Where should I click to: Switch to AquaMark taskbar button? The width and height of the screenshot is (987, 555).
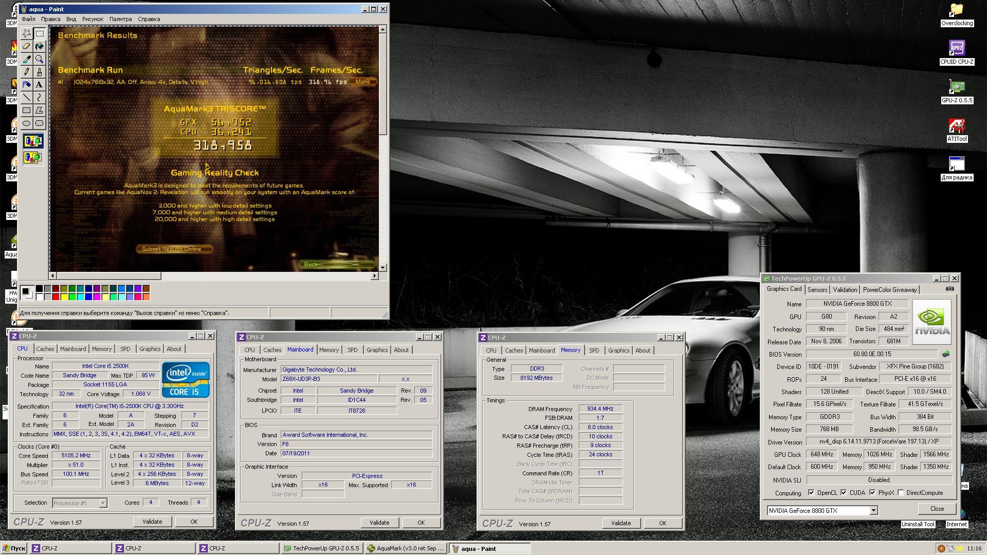(x=406, y=548)
